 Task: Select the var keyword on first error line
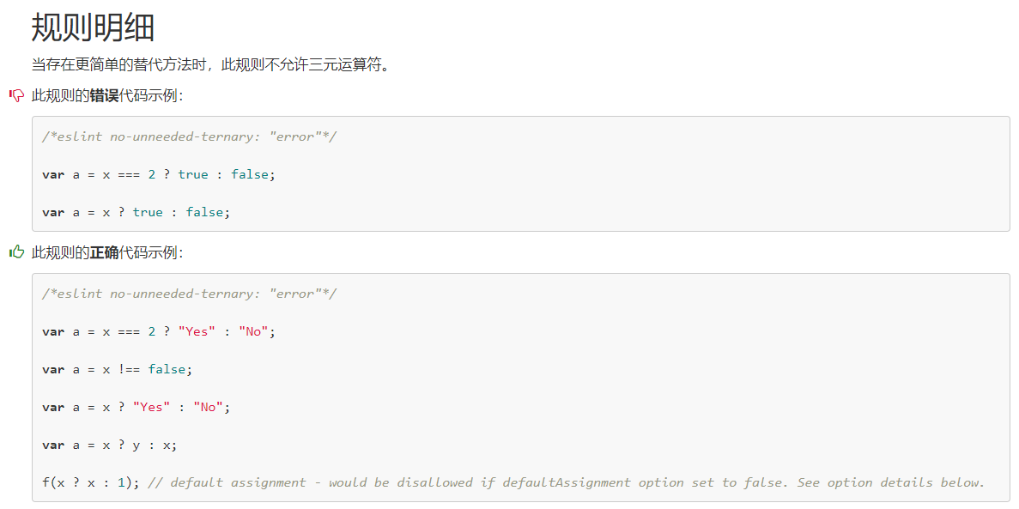[x=52, y=173]
